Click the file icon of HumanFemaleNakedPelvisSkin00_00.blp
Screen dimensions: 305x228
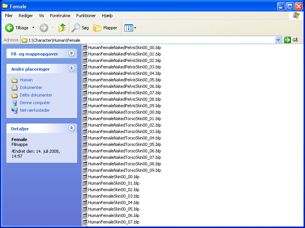pos(85,47)
